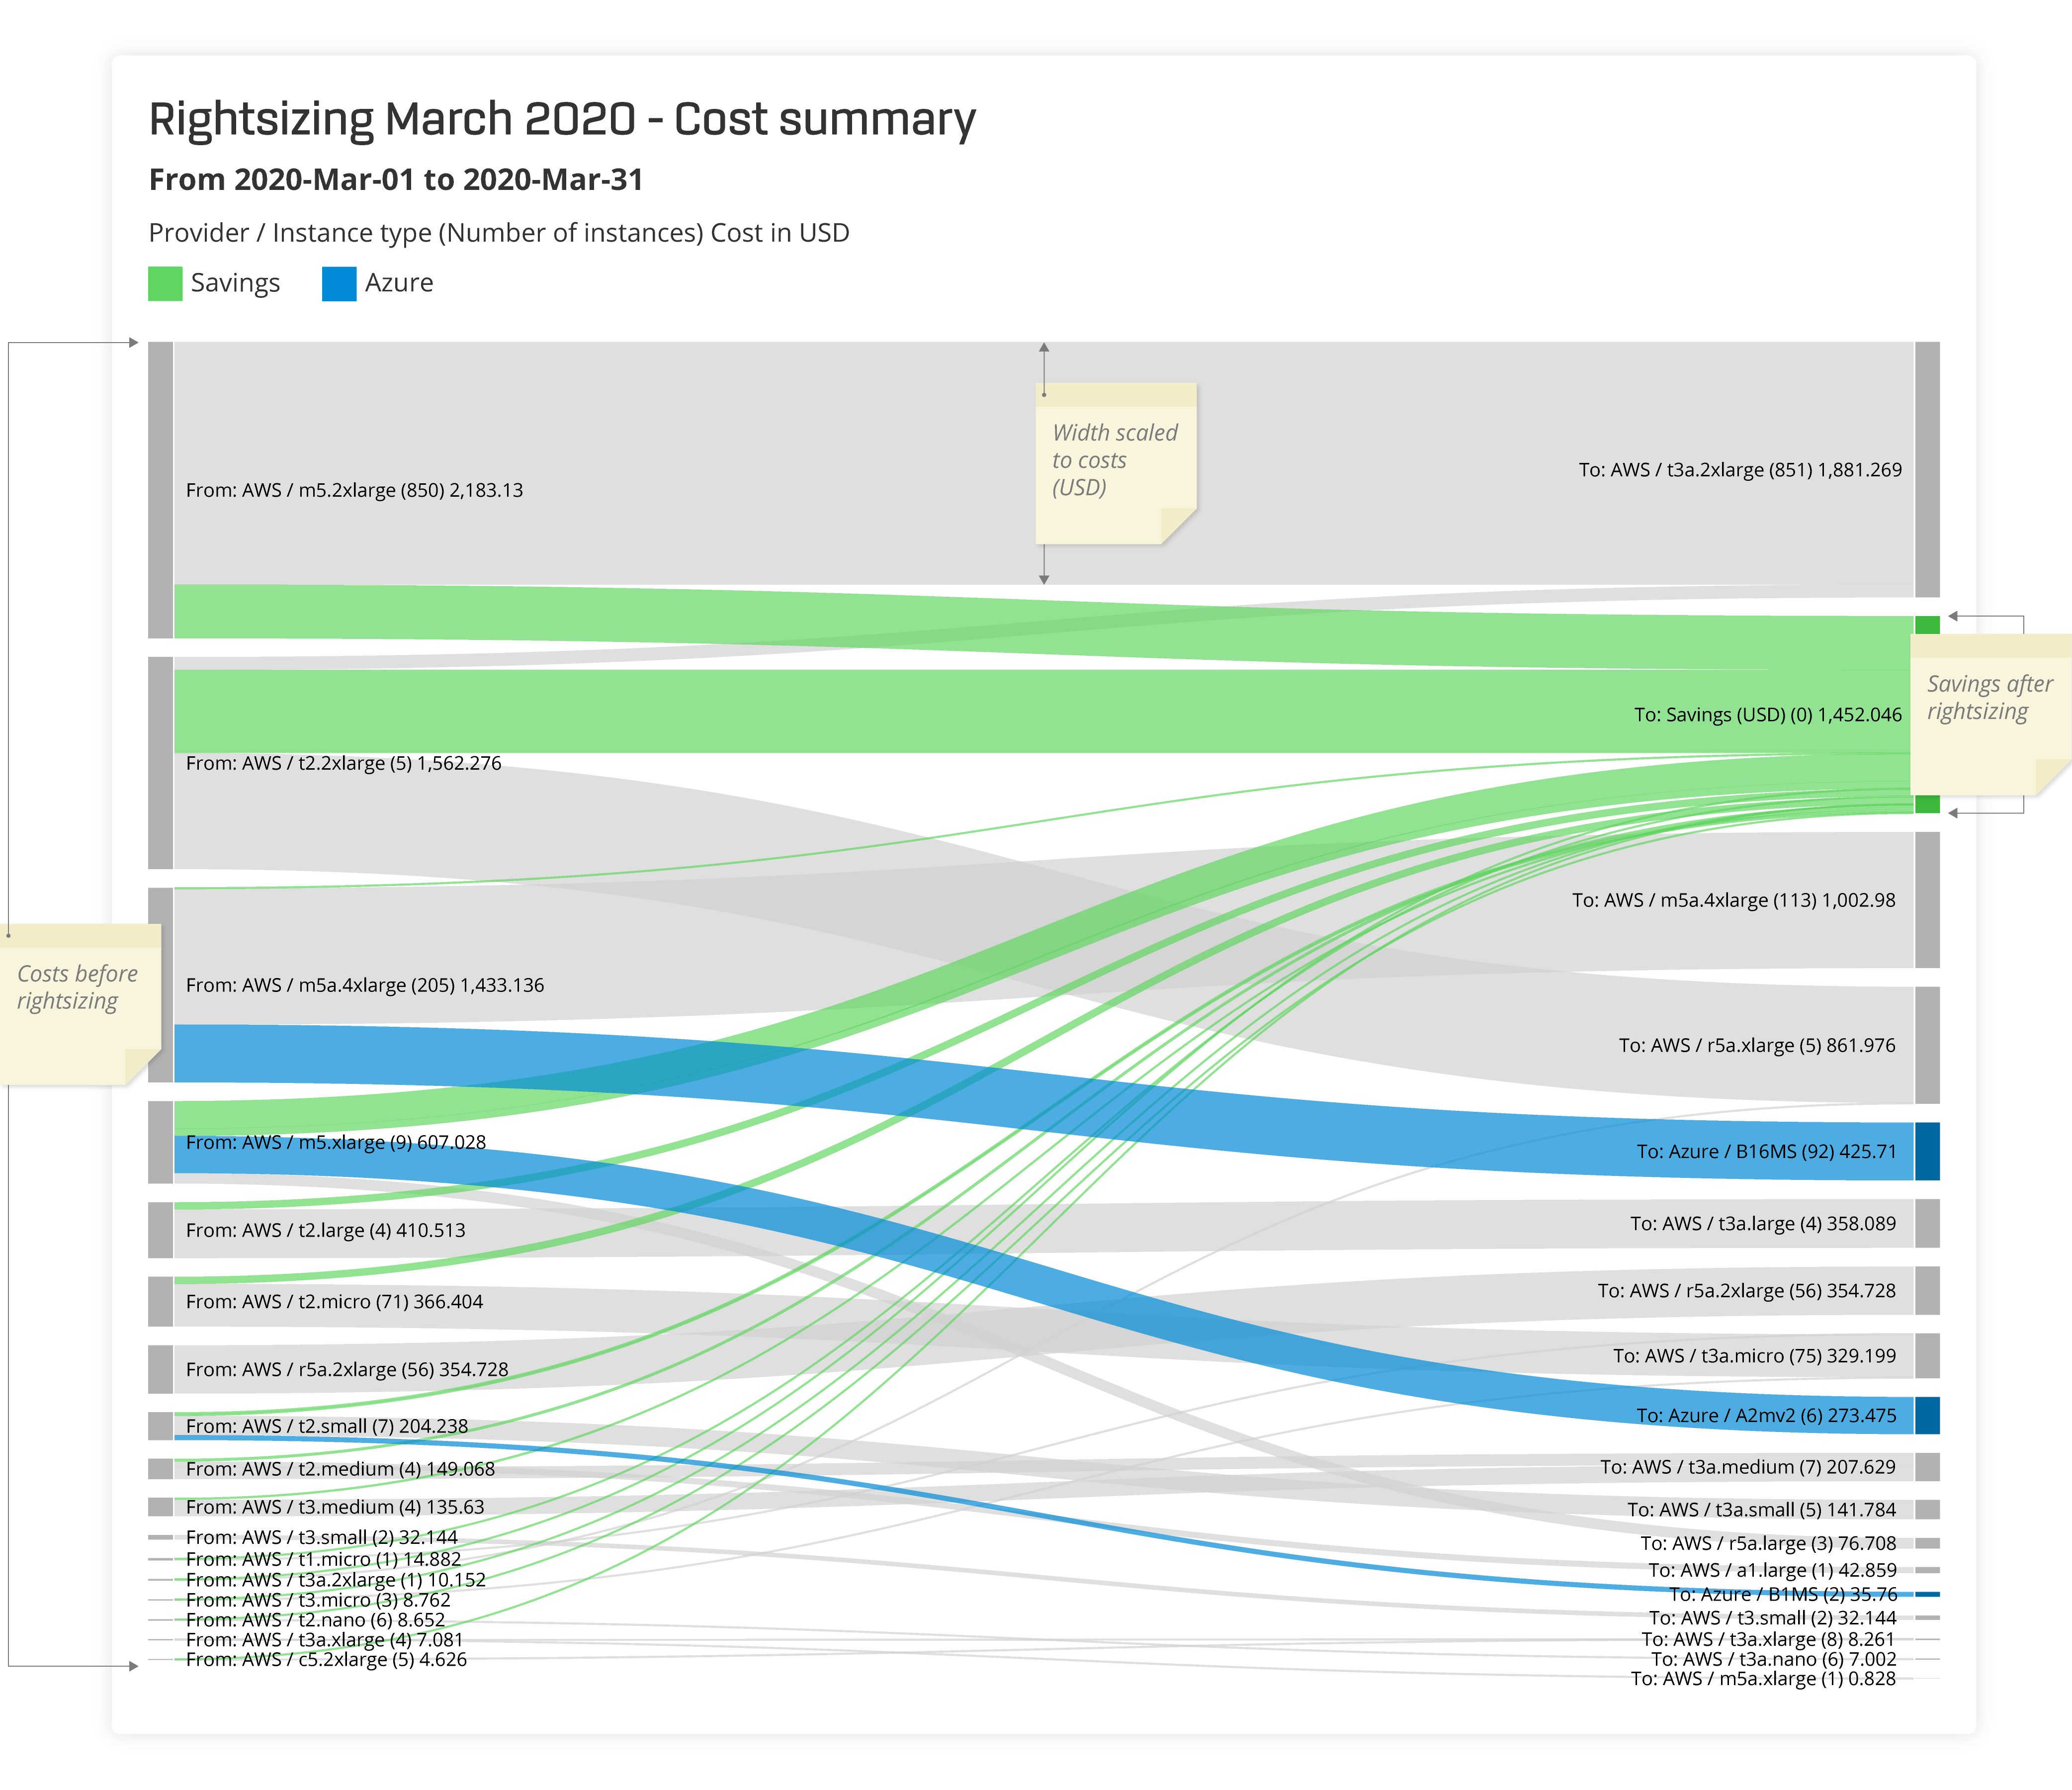Click the green Savings legend swatch
The image size is (2072, 1790).
[165, 284]
